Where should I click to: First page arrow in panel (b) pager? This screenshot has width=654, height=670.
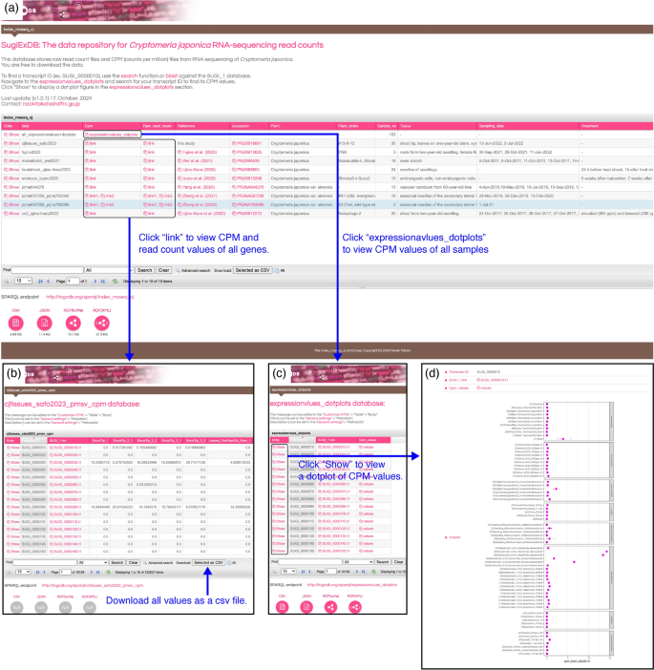pos(38,572)
